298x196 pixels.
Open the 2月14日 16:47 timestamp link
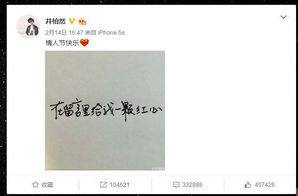pyautogui.click(x=64, y=33)
